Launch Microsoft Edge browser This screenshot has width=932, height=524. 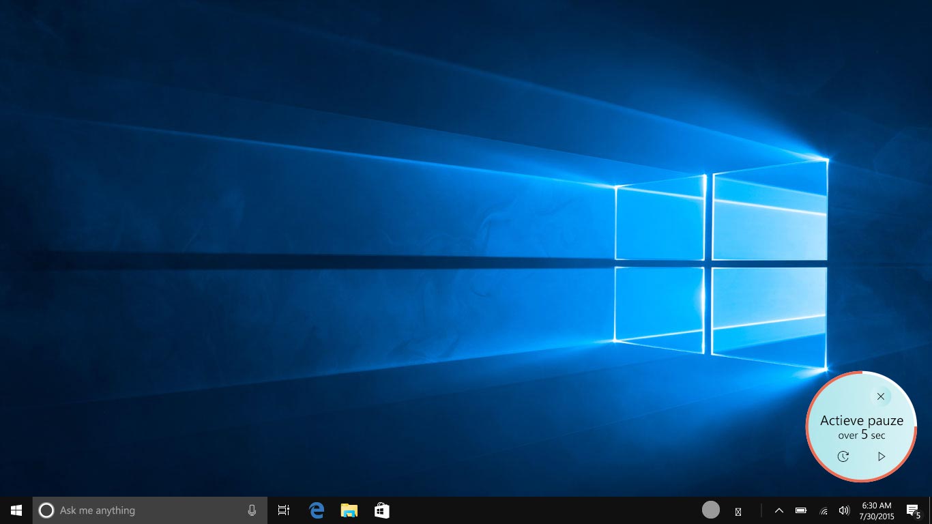[317, 510]
